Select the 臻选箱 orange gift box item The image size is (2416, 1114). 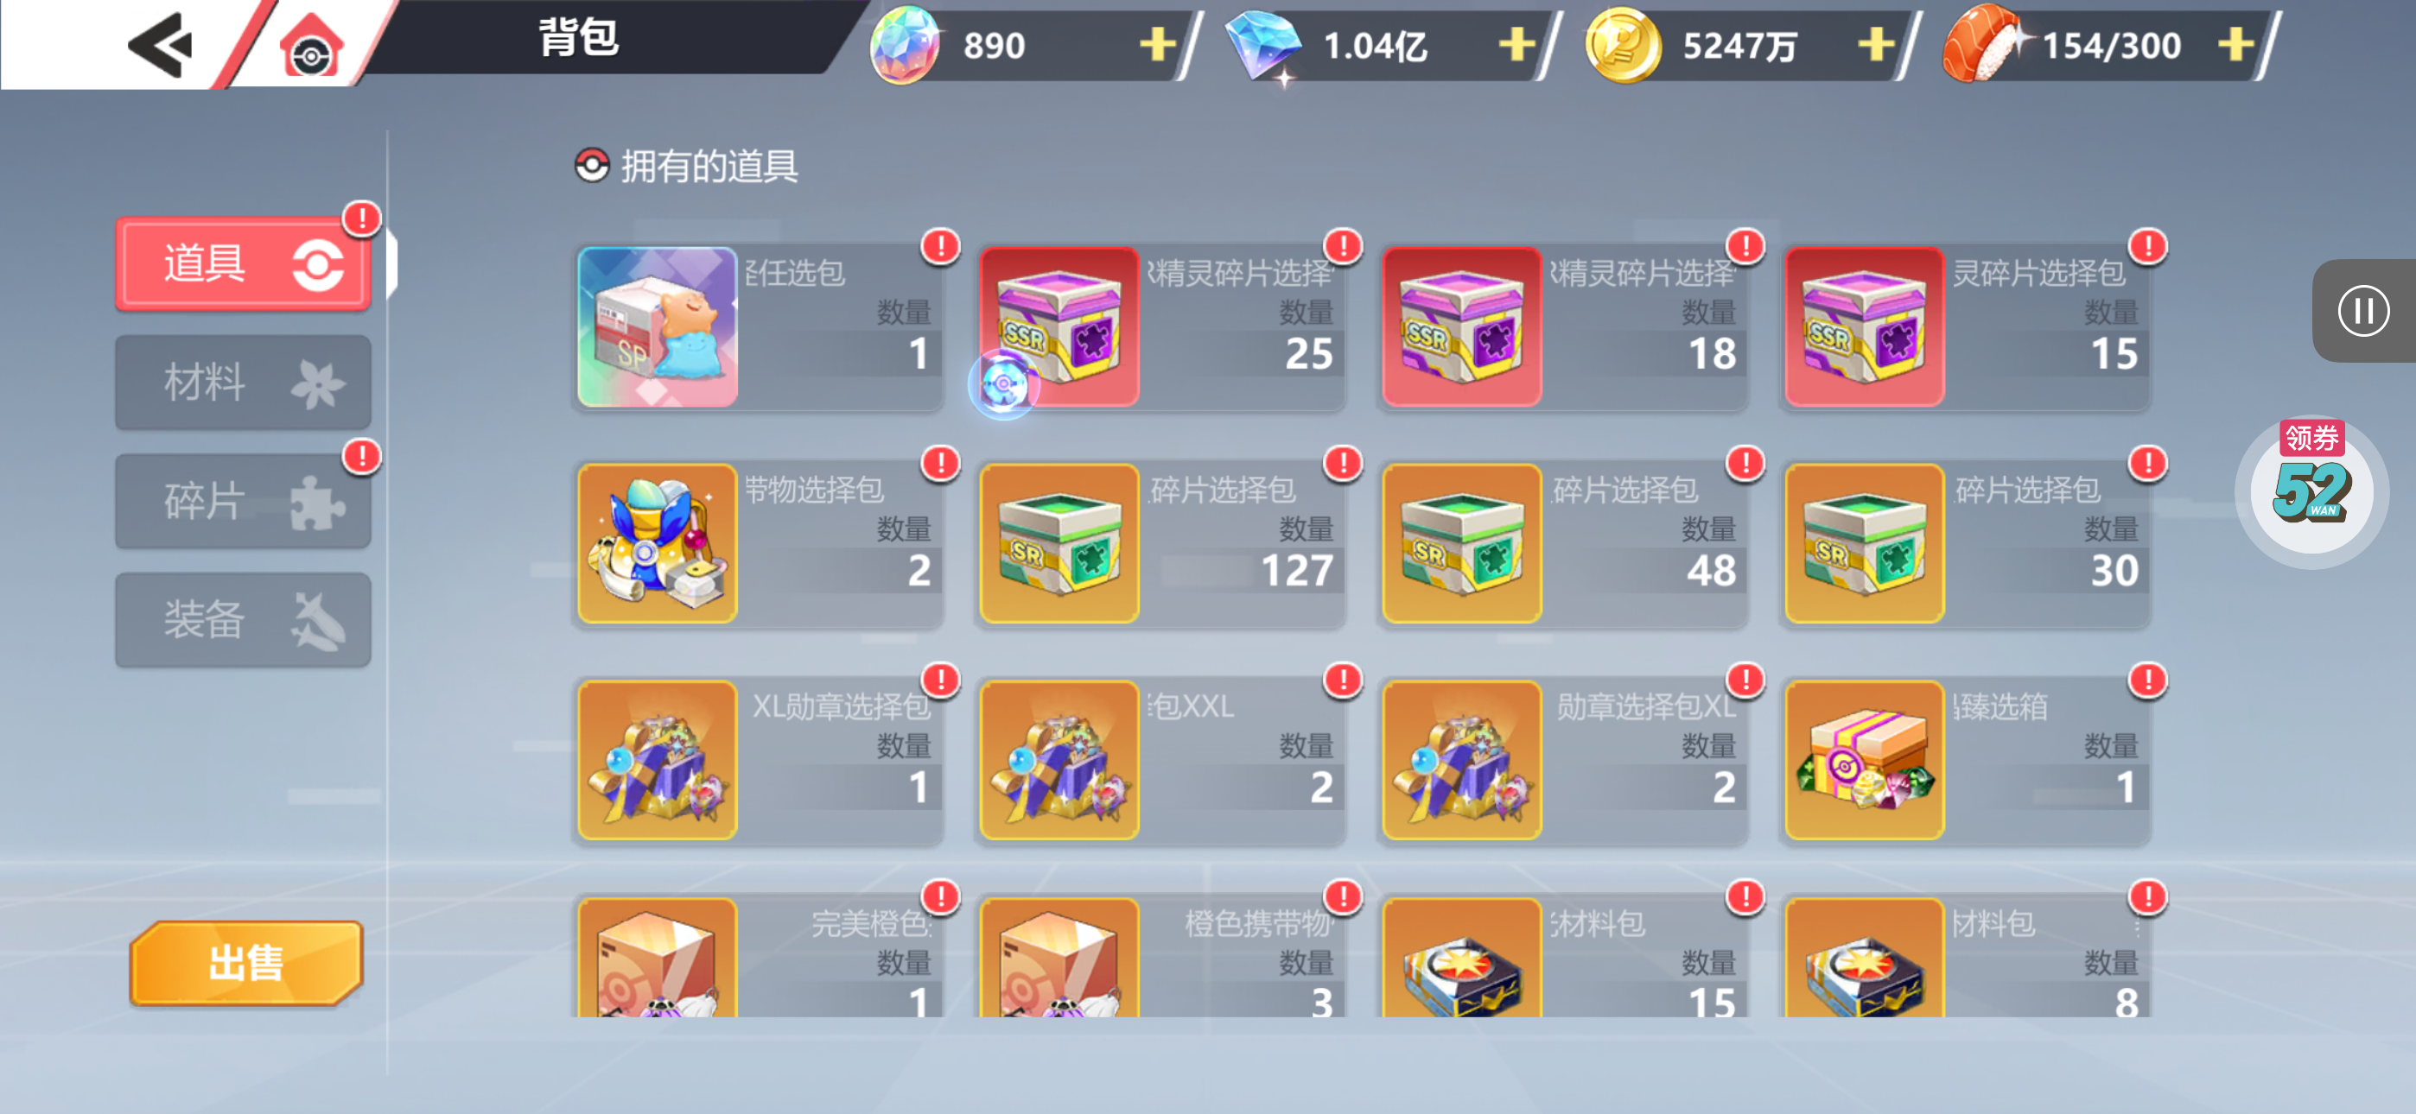click(1967, 761)
